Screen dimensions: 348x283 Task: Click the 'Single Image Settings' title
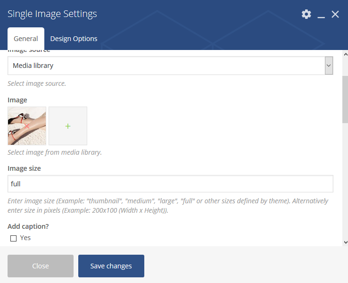[x=52, y=14]
